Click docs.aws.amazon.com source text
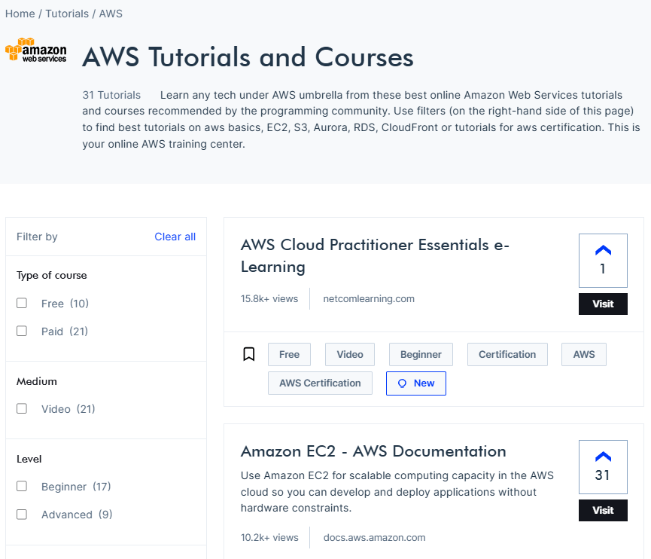This screenshot has width=651, height=559. [374, 537]
